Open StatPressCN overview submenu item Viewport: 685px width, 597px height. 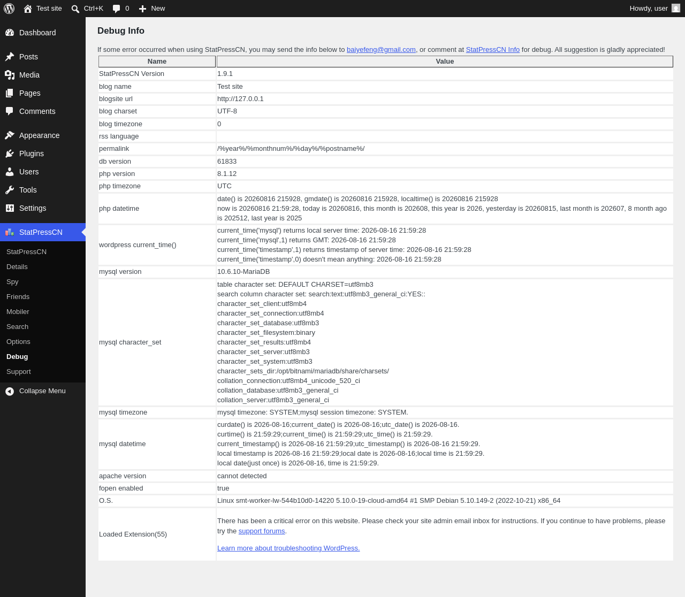pos(26,251)
